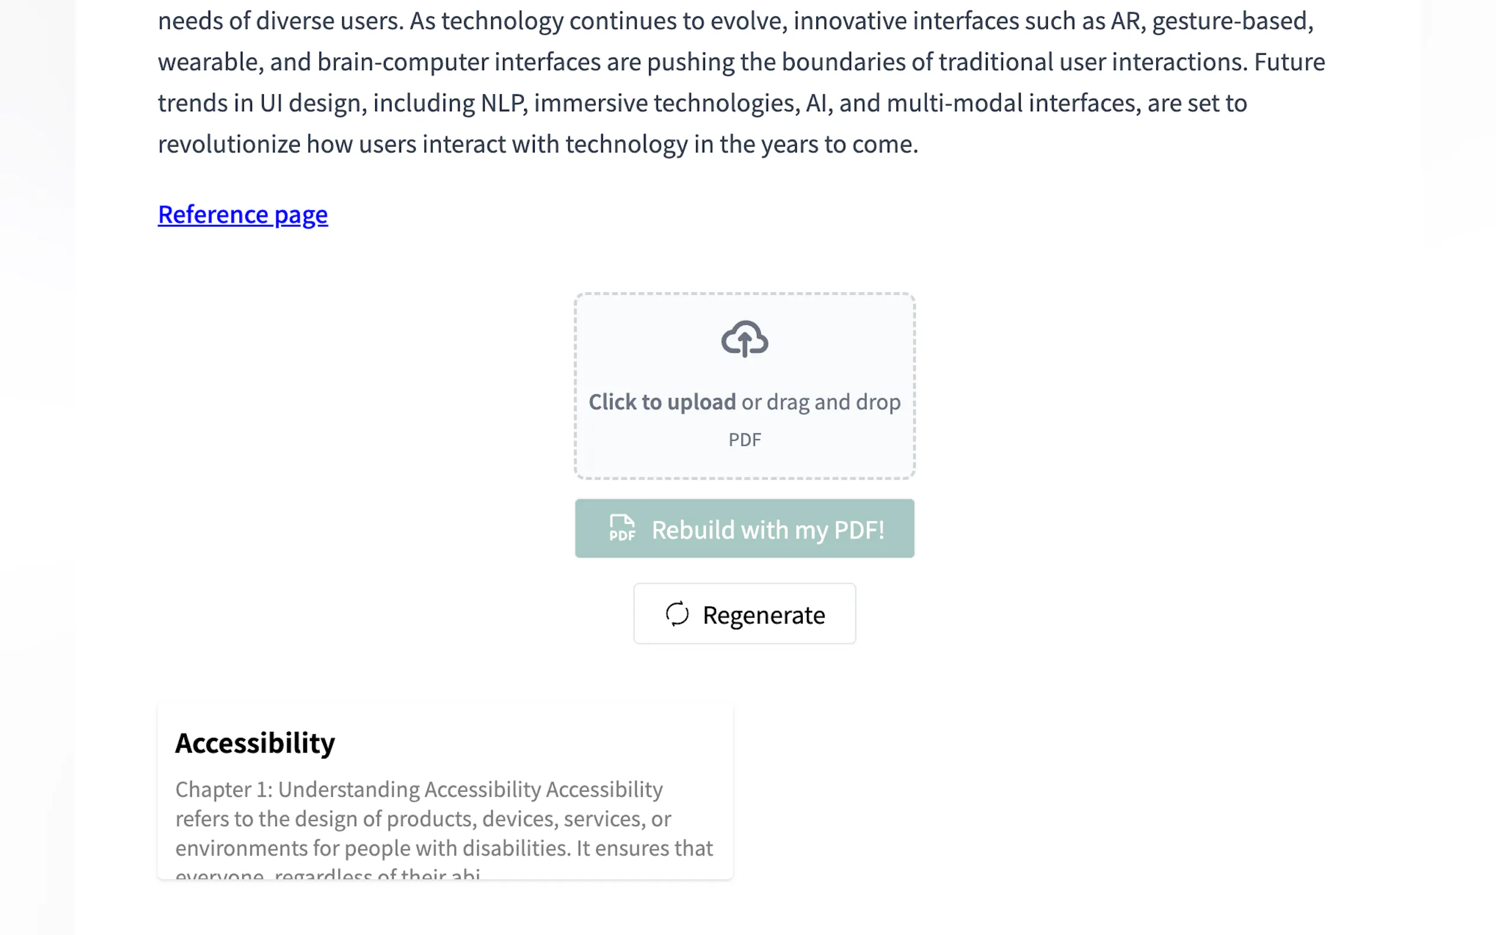
Task: Click the "trends in UI design" paragraph line
Action: coord(260,103)
